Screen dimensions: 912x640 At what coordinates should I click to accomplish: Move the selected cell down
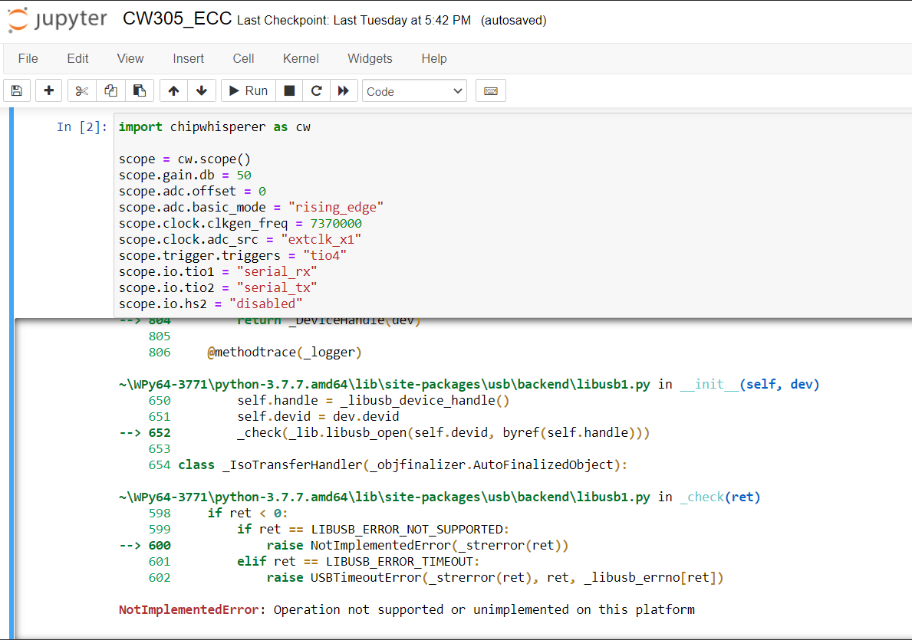pyautogui.click(x=202, y=90)
